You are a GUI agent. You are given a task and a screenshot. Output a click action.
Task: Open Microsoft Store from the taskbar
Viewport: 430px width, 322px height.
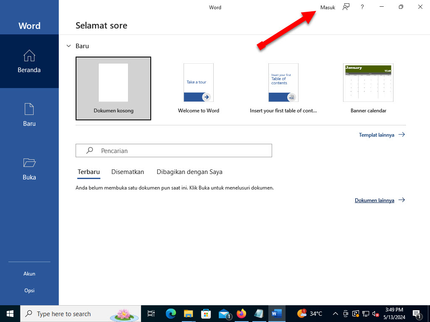tap(206, 313)
